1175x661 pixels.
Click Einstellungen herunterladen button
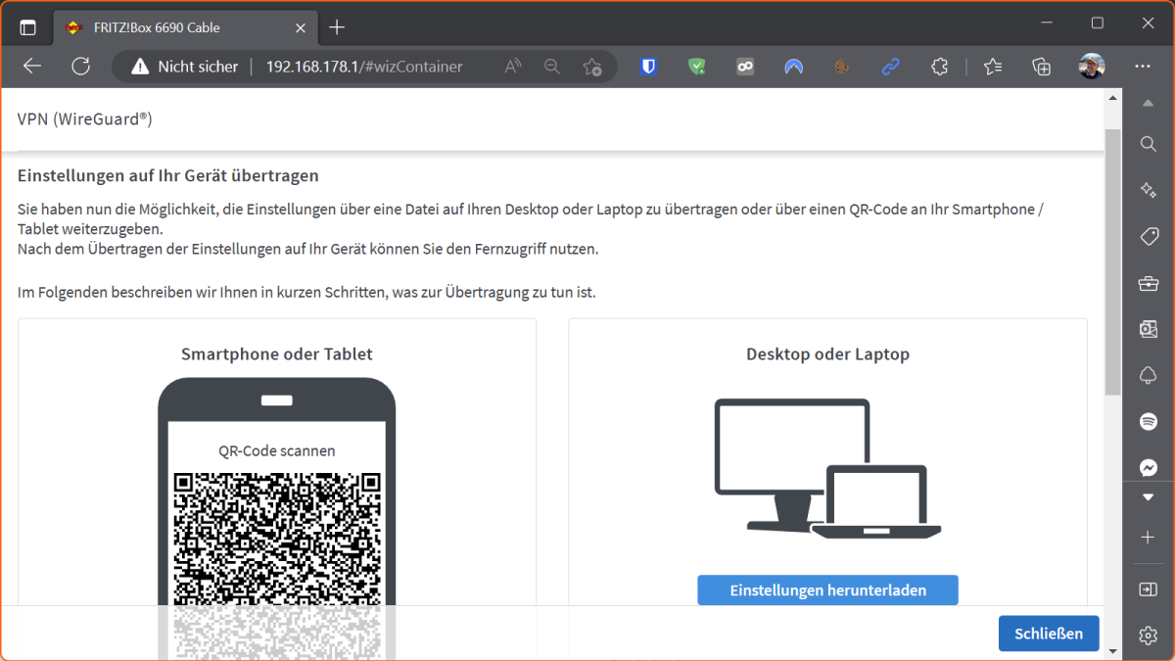tap(827, 590)
